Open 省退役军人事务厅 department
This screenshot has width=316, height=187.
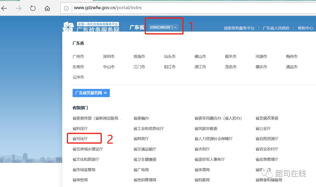pos(209,160)
